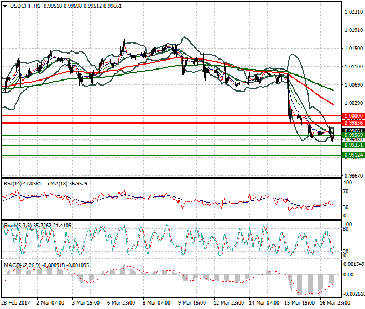Select the 12 Mar 23:00 time label
The width and height of the screenshot is (365, 309).
coord(228,303)
